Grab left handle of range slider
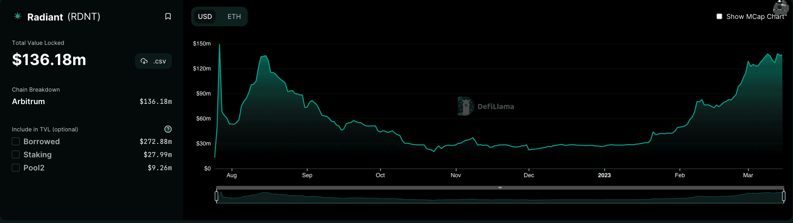The height and width of the screenshot is (223, 793). coord(217,196)
